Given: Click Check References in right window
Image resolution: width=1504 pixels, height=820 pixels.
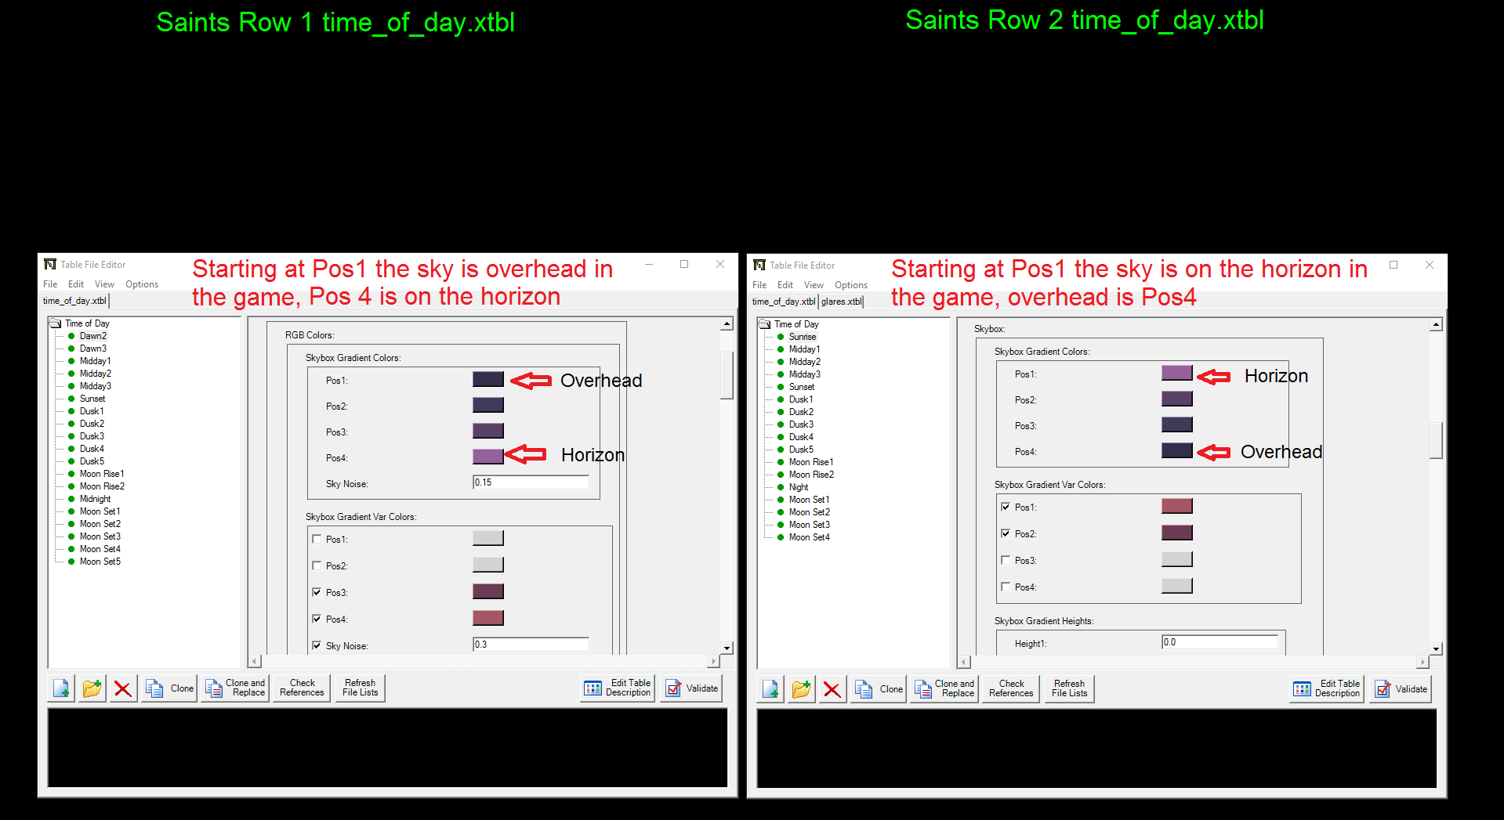Looking at the screenshot, I should coord(1011,689).
